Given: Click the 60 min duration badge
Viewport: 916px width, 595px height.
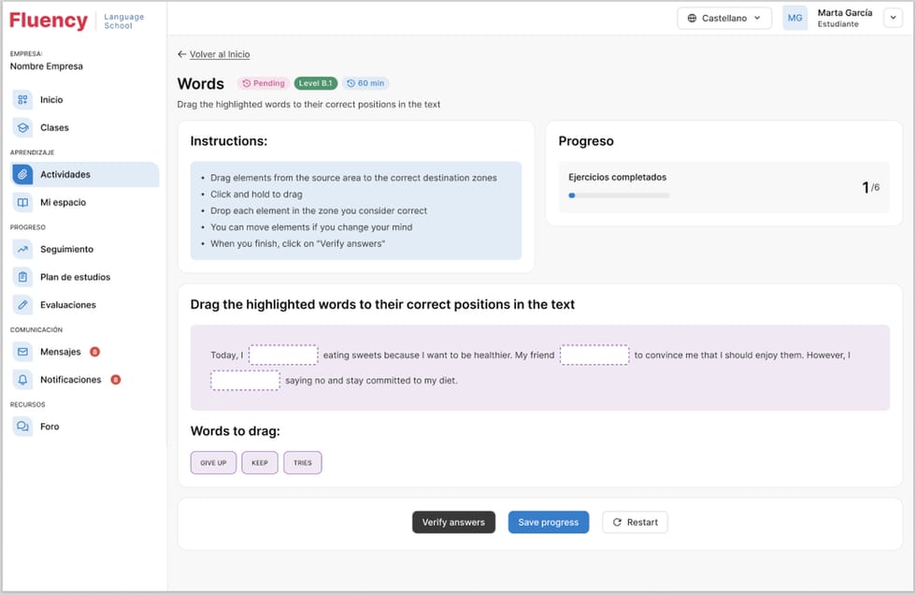Looking at the screenshot, I should click(x=365, y=83).
